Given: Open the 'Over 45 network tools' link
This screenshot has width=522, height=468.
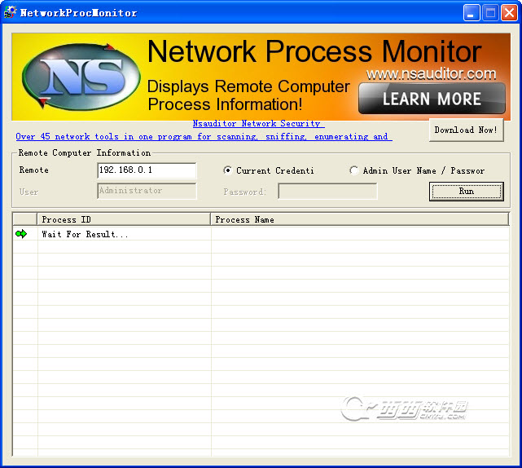Looking at the screenshot, I should click(204, 137).
